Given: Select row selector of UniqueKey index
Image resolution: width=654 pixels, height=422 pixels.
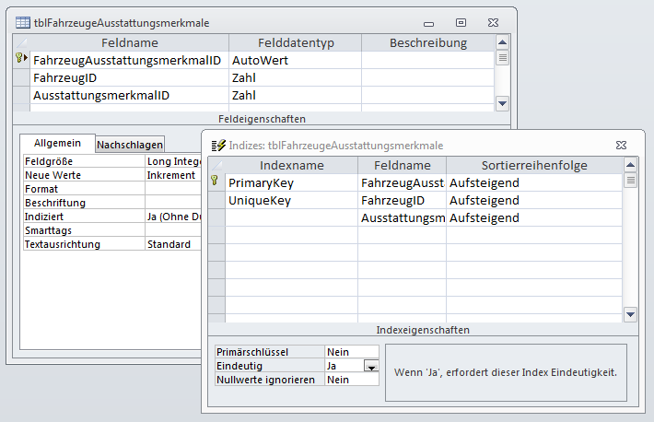Looking at the screenshot, I should coord(216,200).
